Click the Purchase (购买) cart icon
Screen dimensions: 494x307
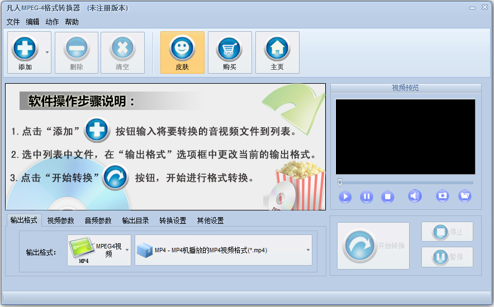(x=230, y=48)
